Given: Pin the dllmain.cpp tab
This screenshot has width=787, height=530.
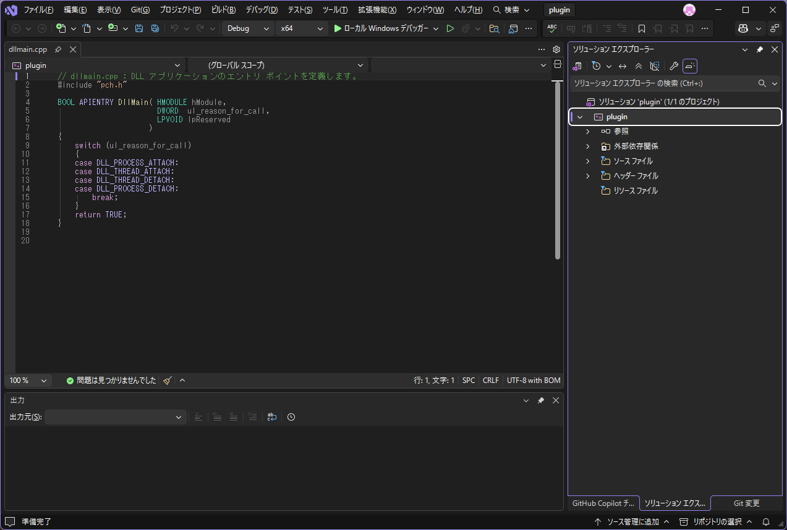Looking at the screenshot, I should tap(58, 49).
